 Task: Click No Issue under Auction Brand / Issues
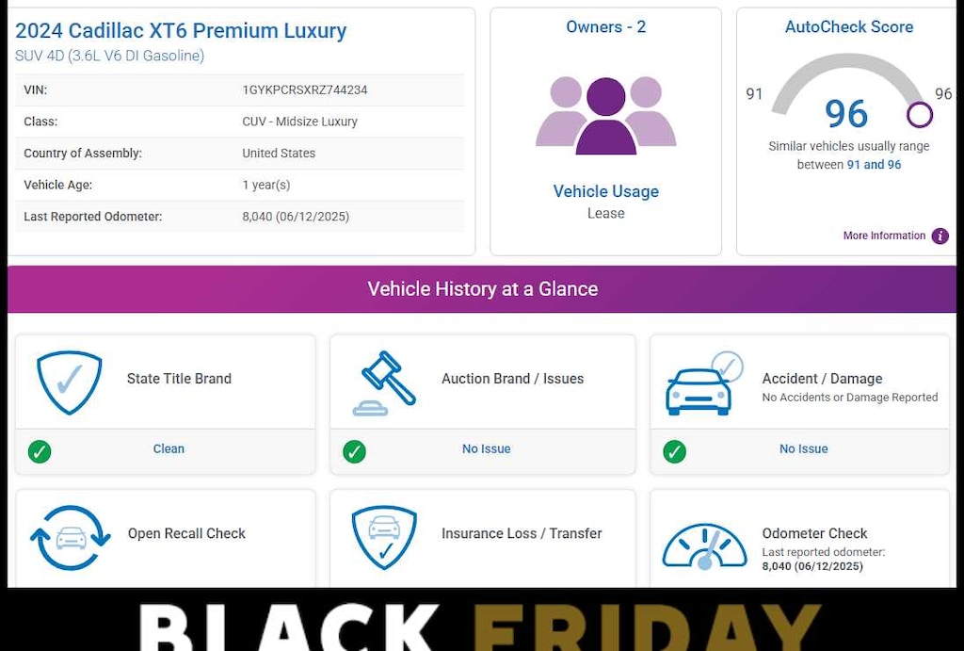coord(486,449)
